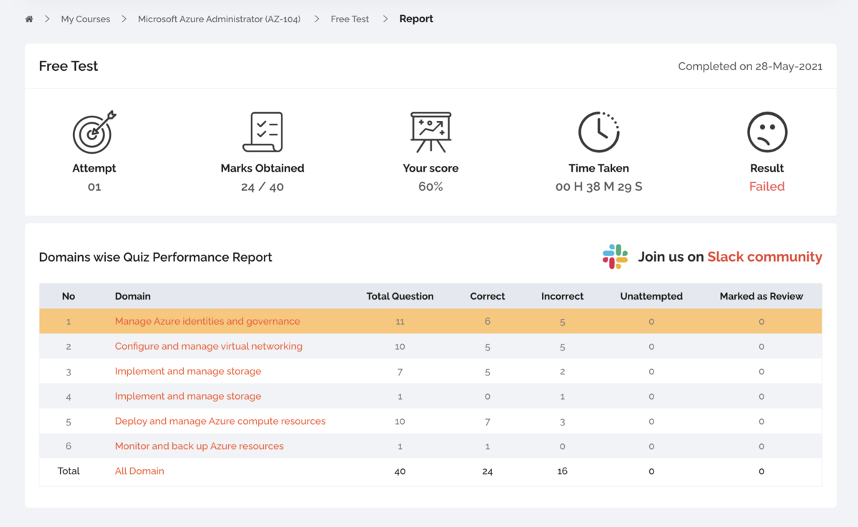The height and width of the screenshot is (527, 858).
Task: Click the total incorrect value 16
Action: coord(563,471)
